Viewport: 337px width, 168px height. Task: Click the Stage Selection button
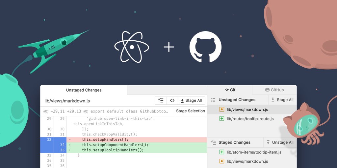[x=191, y=111]
